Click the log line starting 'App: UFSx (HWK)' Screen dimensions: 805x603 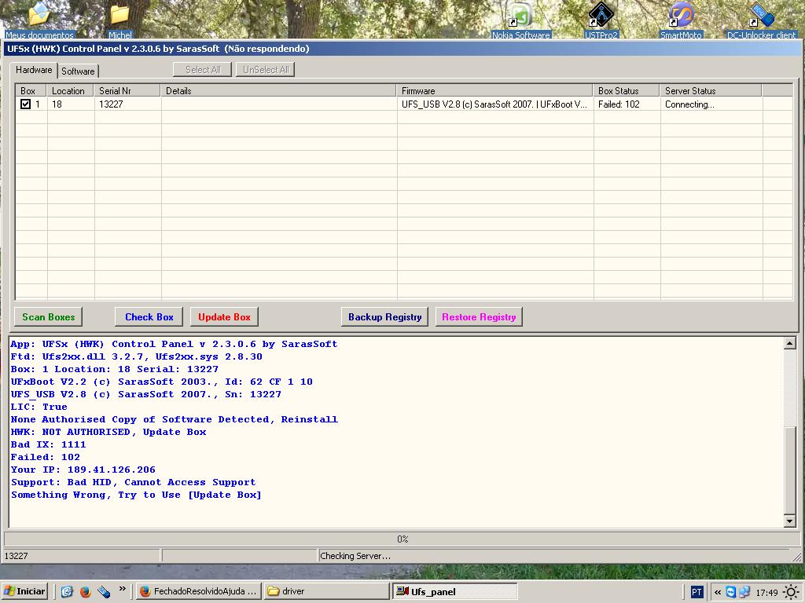(x=174, y=344)
